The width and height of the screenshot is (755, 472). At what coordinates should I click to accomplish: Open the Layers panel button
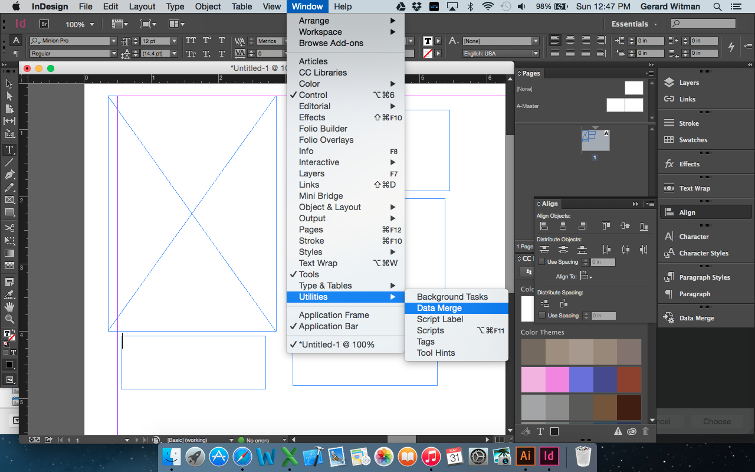pyautogui.click(x=706, y=83)
